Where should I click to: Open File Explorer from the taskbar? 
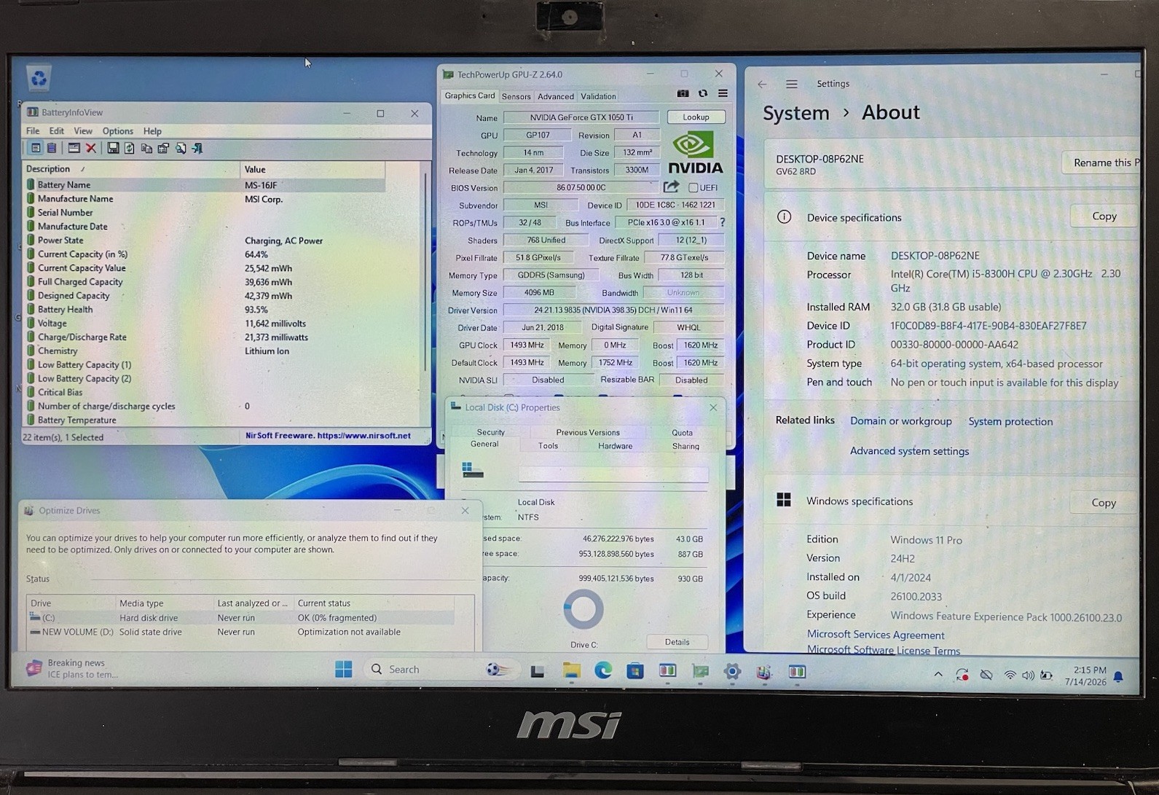(x=571, y=670)
